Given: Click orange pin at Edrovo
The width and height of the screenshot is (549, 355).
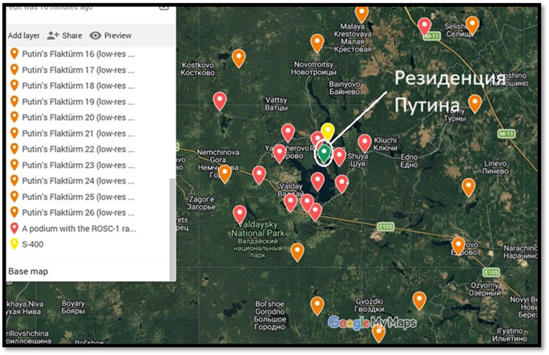Looking at the screenshot, I should pos(458,245).
